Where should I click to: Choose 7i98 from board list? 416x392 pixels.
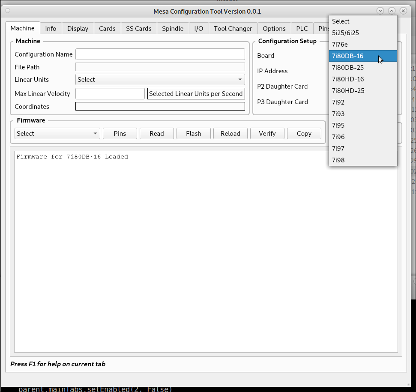(x=363, y=160)
